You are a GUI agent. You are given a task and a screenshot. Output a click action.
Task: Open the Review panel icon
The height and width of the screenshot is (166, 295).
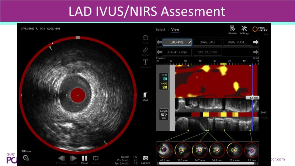coord(232,30)
